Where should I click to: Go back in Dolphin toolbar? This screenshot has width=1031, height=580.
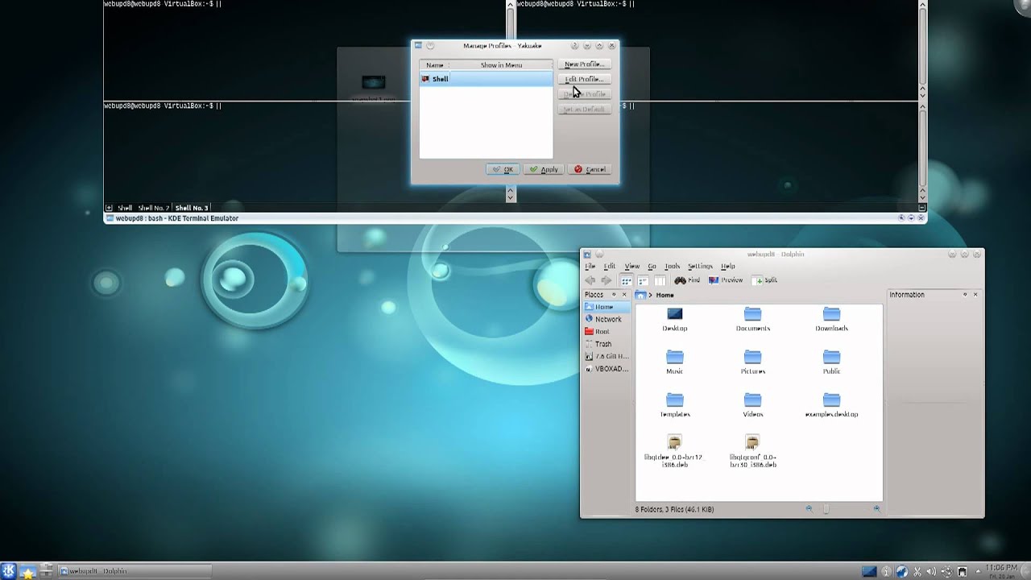tap(590, 280)
